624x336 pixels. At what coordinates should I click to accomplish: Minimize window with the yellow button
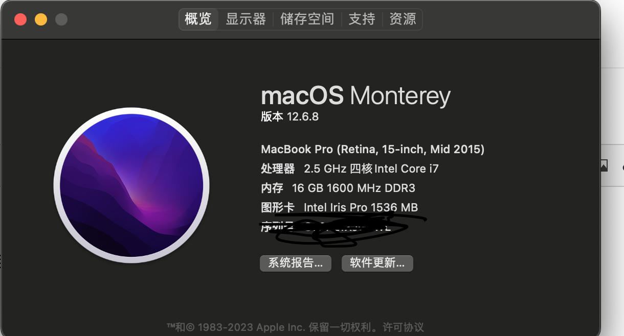coord(41,19)
